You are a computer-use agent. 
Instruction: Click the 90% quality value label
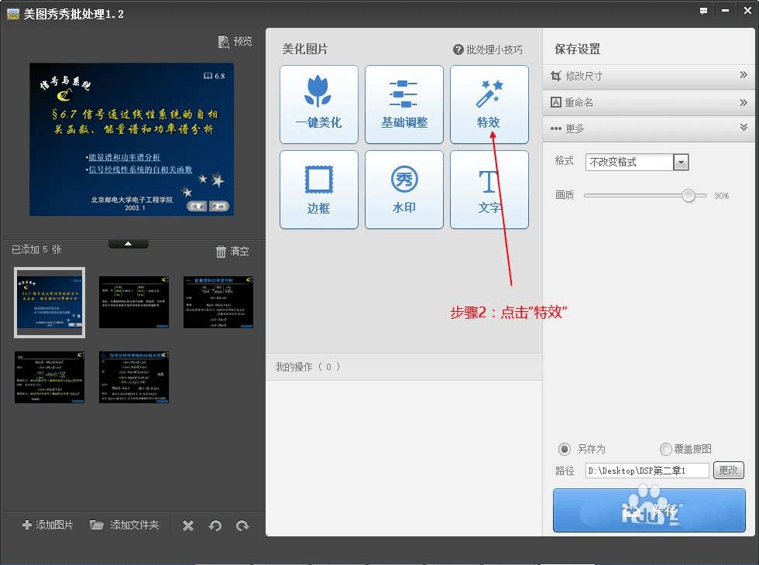pyautogui.click(x=722, y=196)
